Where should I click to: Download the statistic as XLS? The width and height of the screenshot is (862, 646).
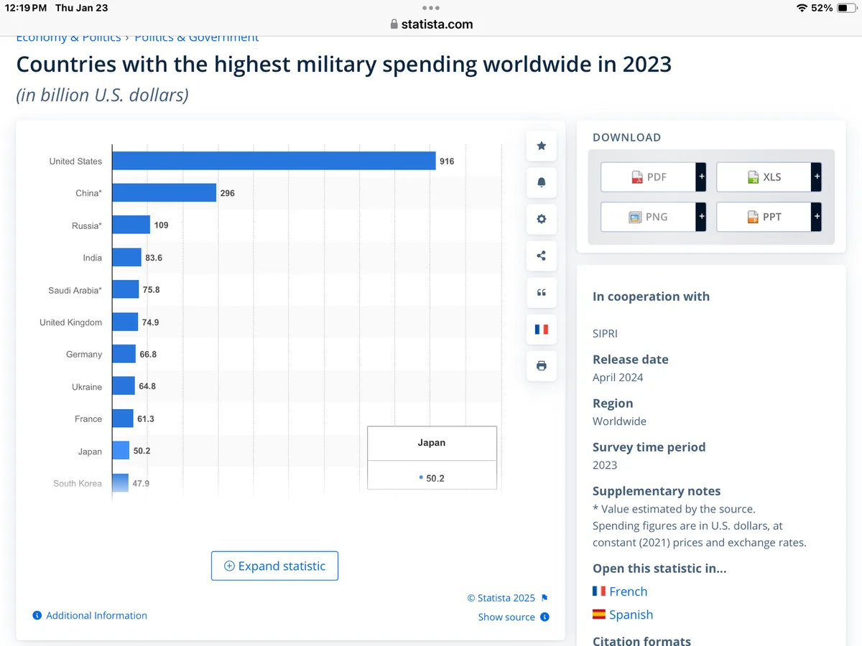(x=764, y=177)
